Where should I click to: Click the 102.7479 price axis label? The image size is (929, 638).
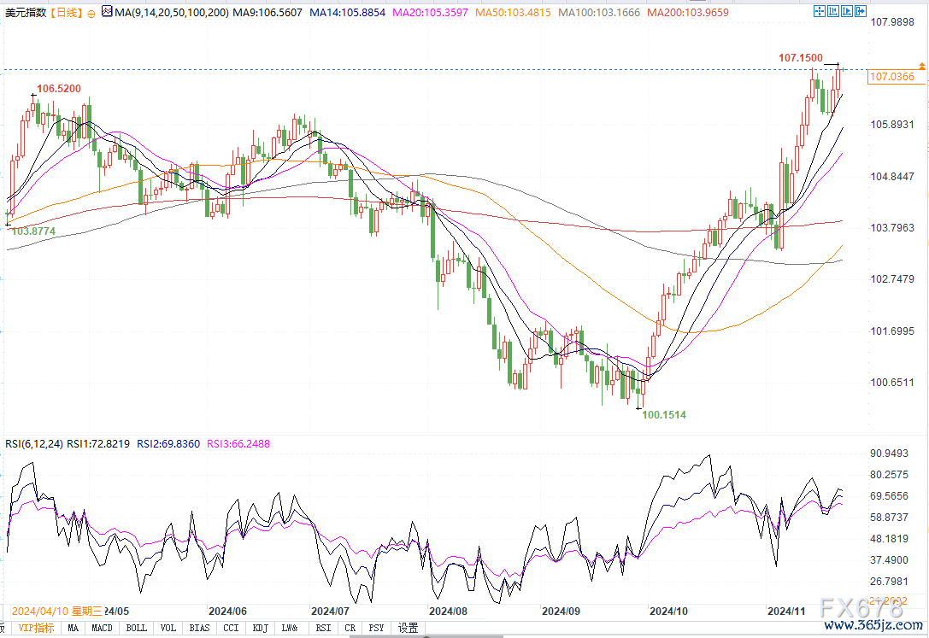pyautogui.click(x=892, y=279)
